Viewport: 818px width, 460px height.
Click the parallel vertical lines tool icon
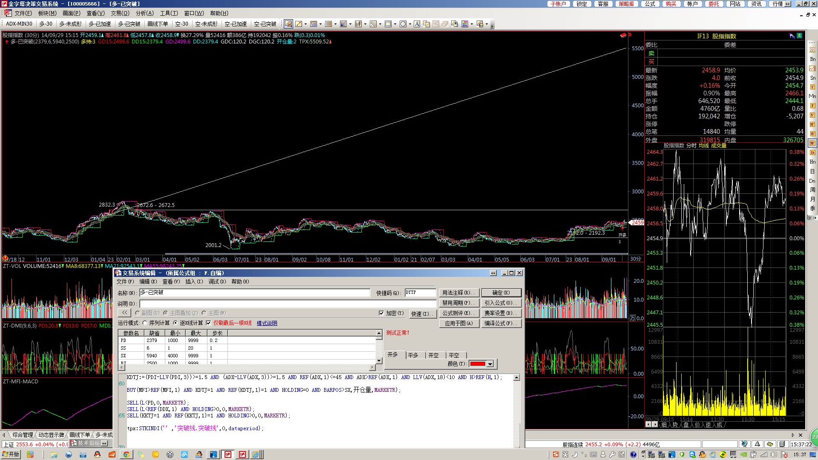point(328,24)
